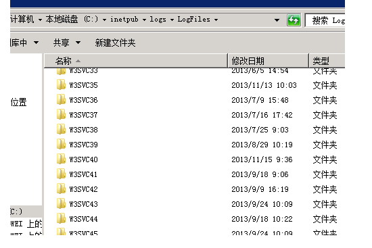Click 新建文件夹 new folder button

coord(115,43)
